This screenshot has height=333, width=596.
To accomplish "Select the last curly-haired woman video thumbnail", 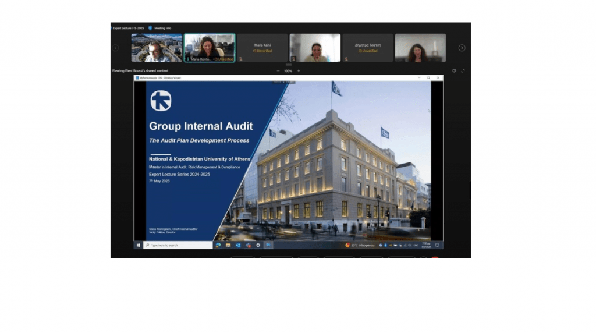I will click(420, 48).
